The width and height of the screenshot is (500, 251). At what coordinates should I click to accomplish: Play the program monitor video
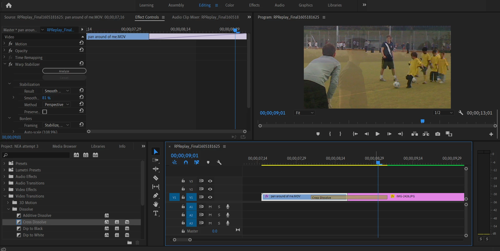click(377, 134)
